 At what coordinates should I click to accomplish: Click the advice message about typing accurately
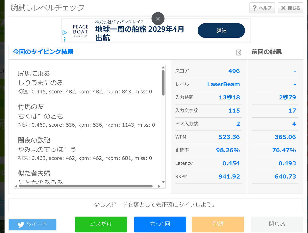(x=156, y=205)
